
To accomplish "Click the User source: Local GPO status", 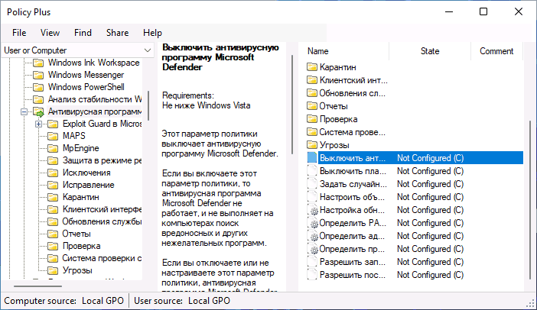I will point(182,301).
